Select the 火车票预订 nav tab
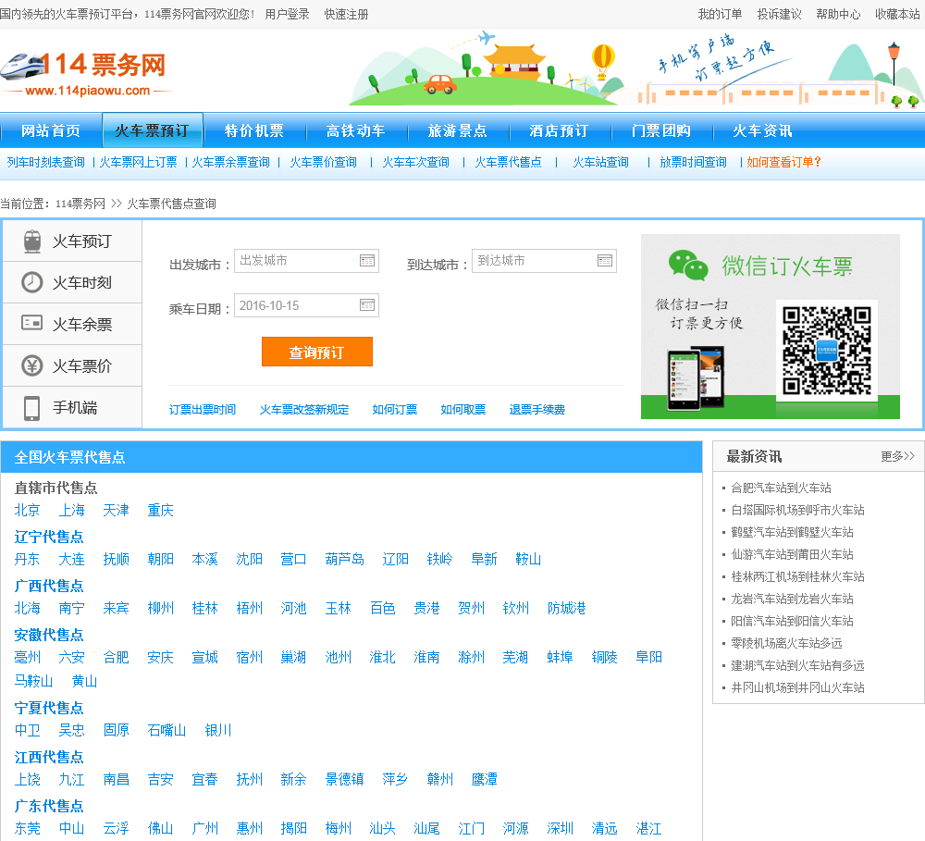Image resolution: width=925 pixels, height=841 pixels. (x=153, y=130)
